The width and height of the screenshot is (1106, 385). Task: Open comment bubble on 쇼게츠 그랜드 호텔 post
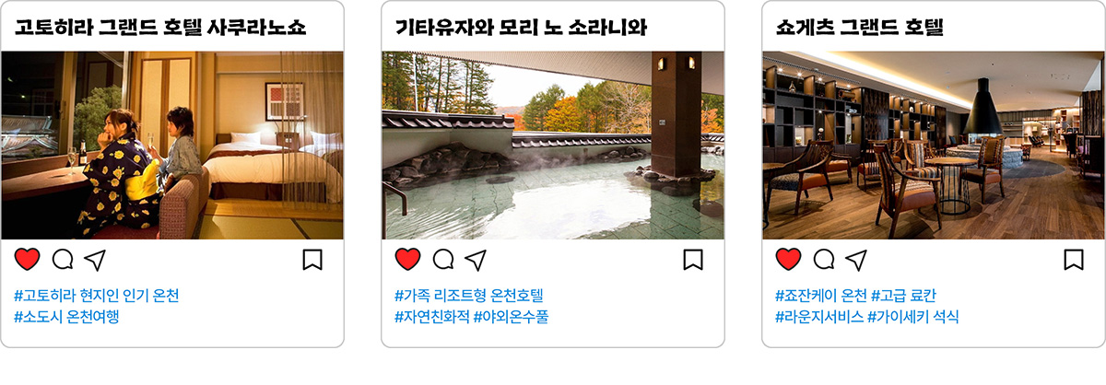824,260
